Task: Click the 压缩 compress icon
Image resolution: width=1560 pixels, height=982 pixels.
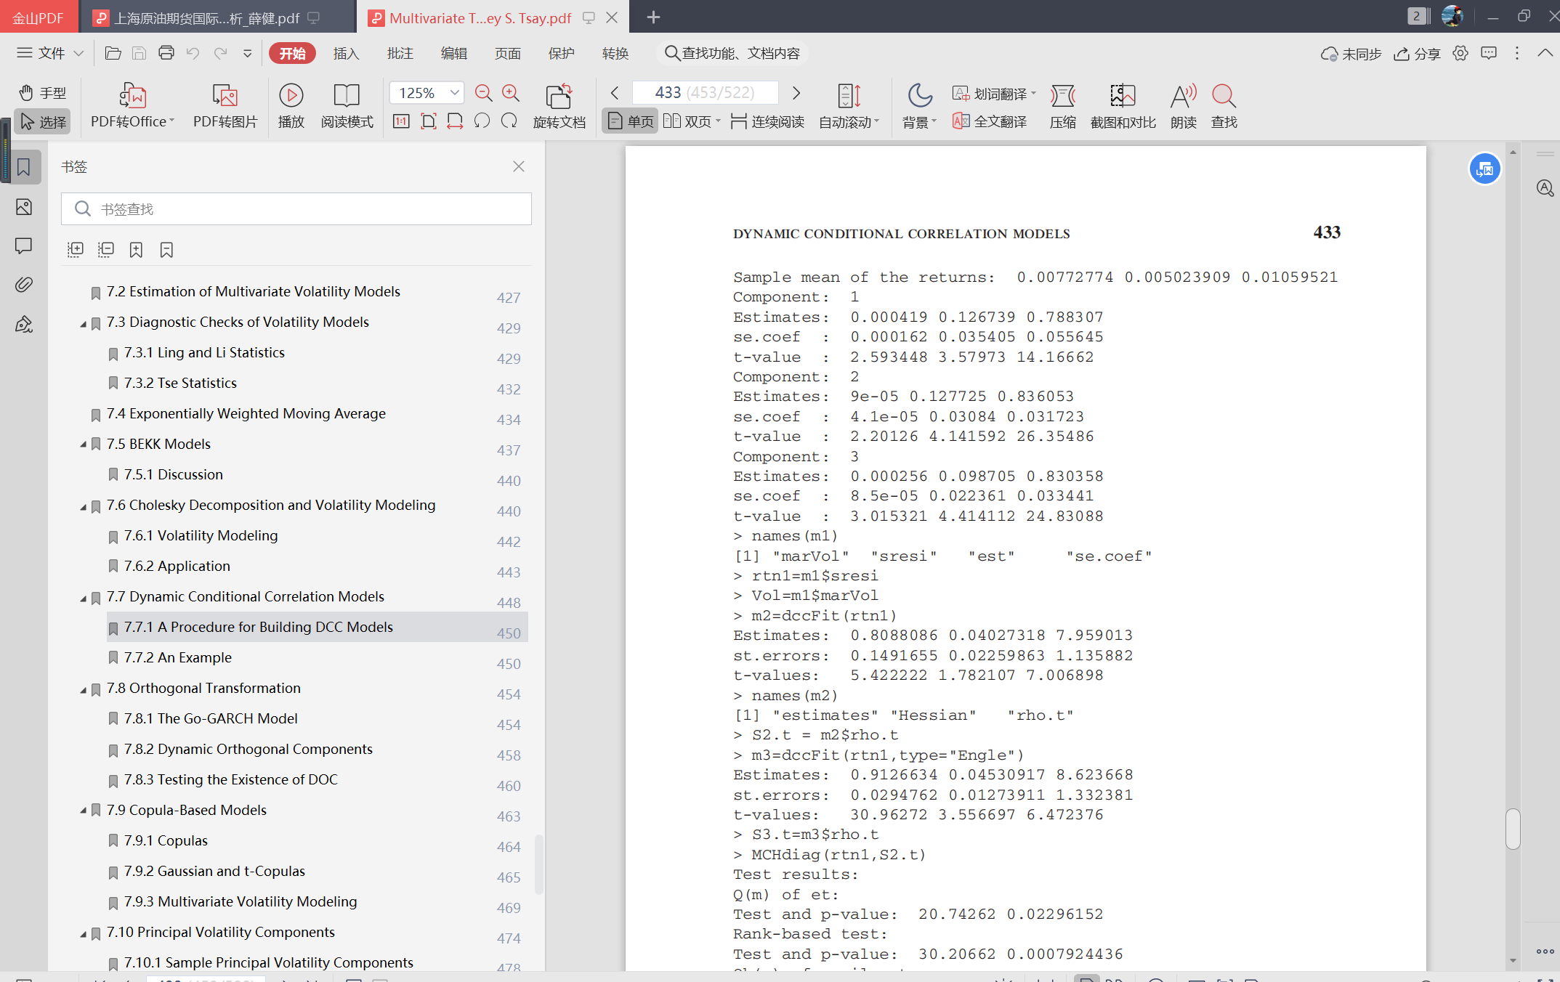Action: coord(1062,96)
